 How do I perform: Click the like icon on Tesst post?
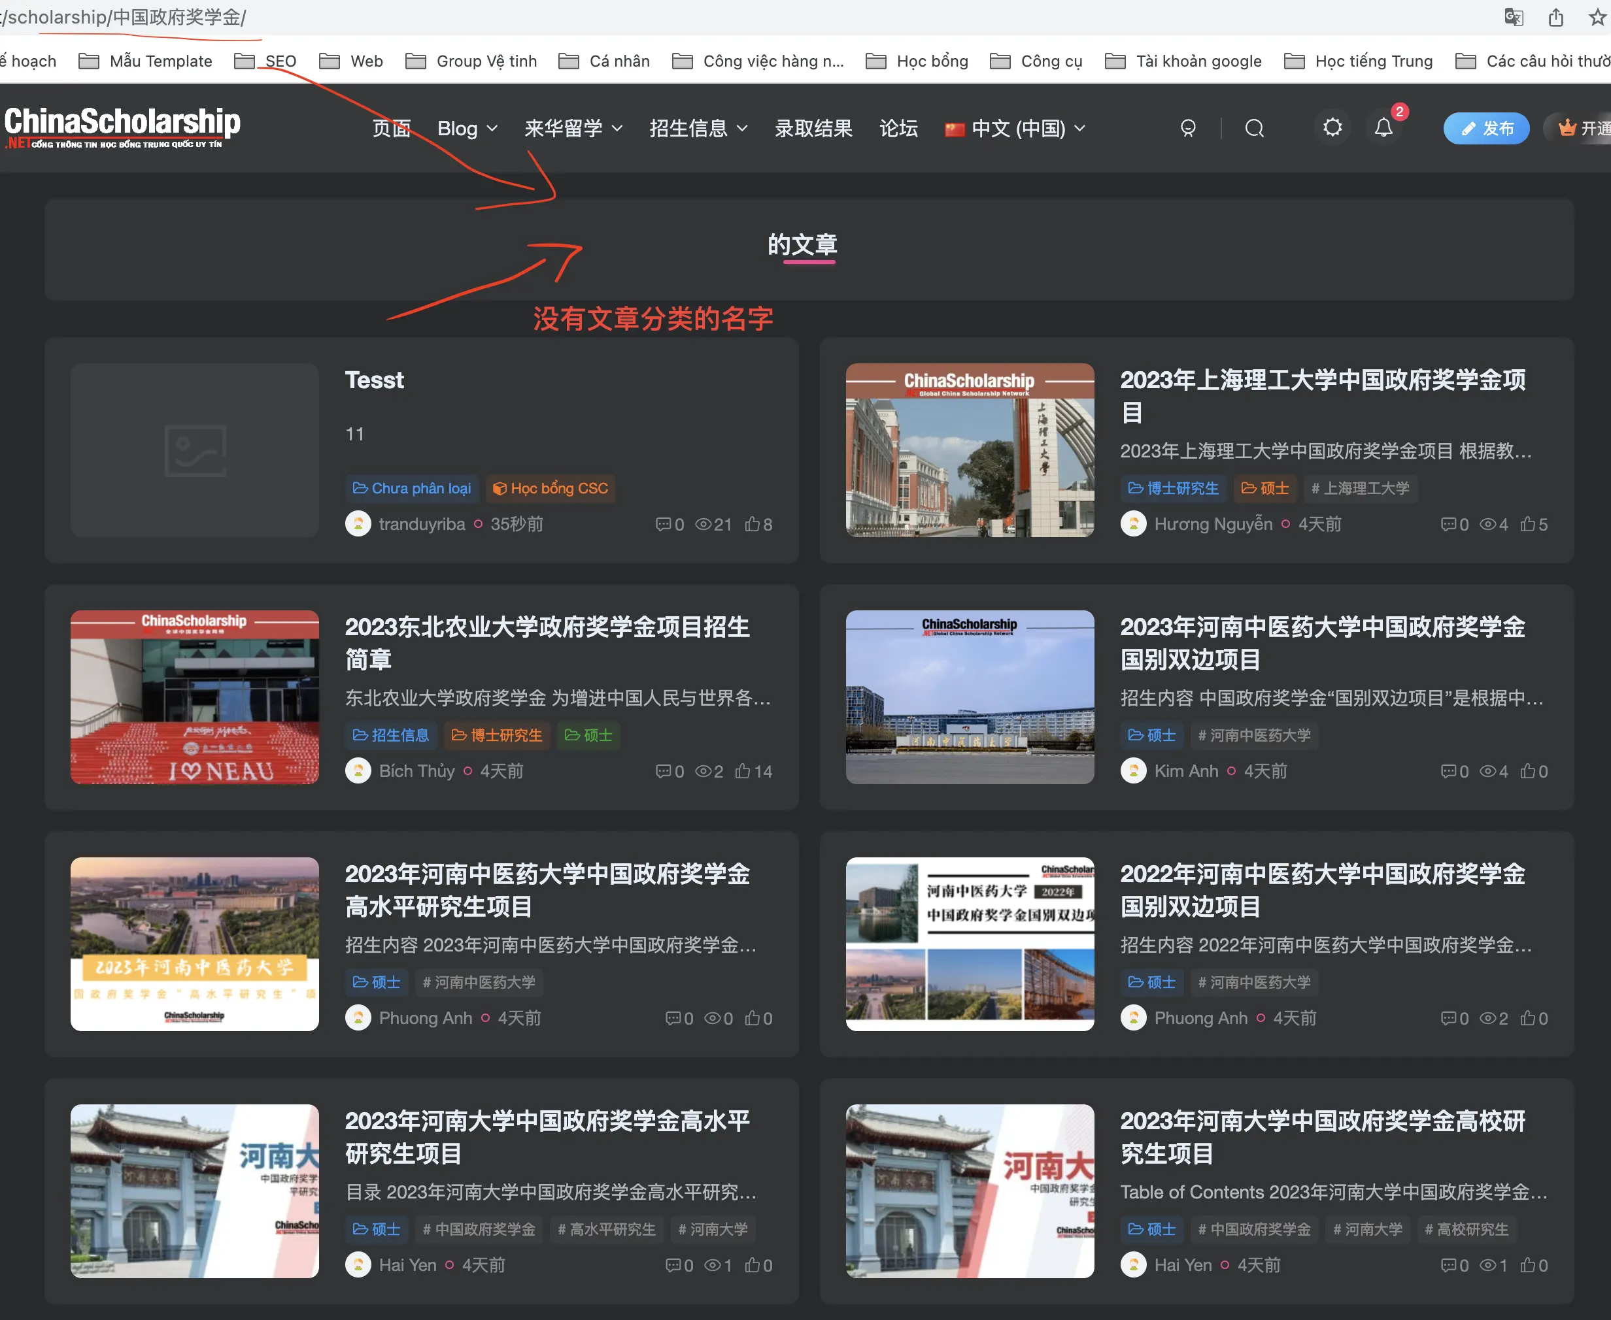753,524
